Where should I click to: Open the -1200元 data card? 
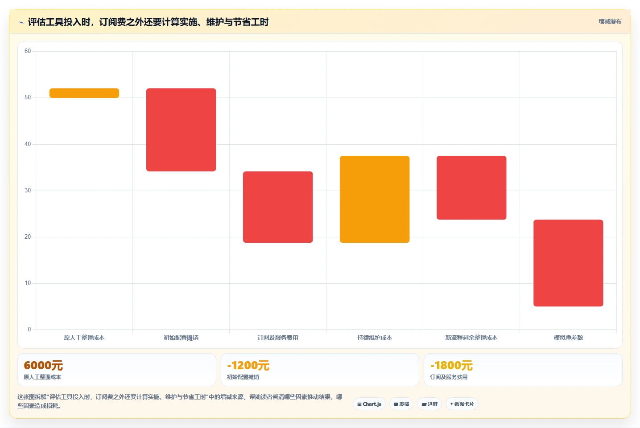[x=320, y=370]
